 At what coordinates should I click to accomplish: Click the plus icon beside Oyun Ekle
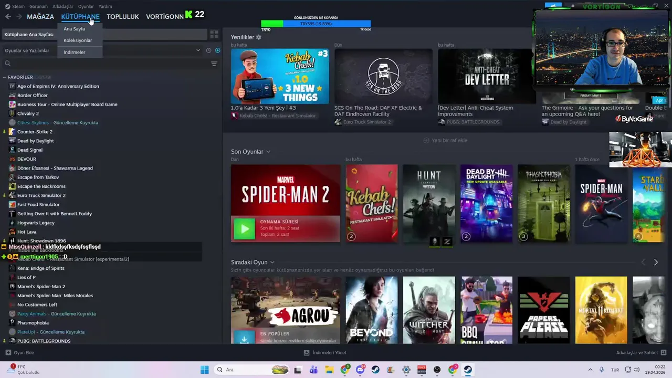point(8,353)
